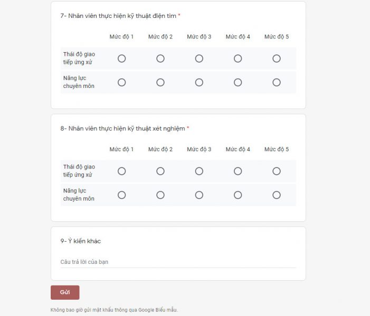Select Mức độ 5 for question 8 Thái độ giao tiếp ứng xử
The height and width of the screenshot is (316, 370).
point(277,171)
